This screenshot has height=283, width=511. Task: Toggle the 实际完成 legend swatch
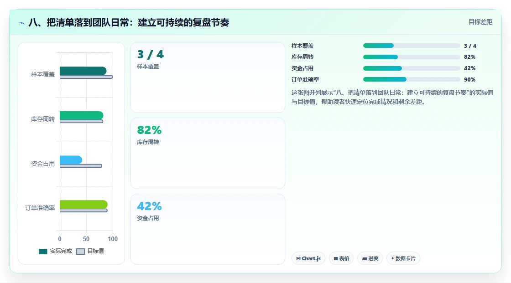pyautogui.click(x=43, y=251)
